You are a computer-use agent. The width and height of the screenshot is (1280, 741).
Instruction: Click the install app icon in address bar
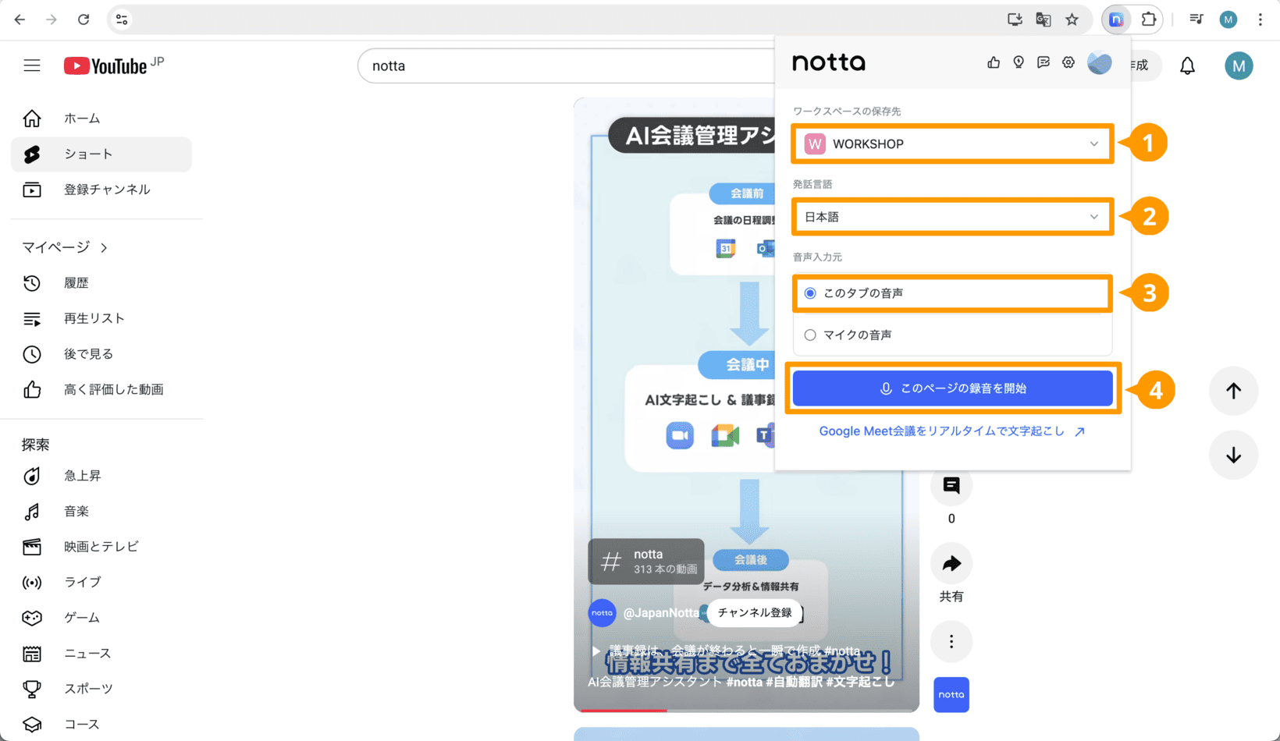1015,19
